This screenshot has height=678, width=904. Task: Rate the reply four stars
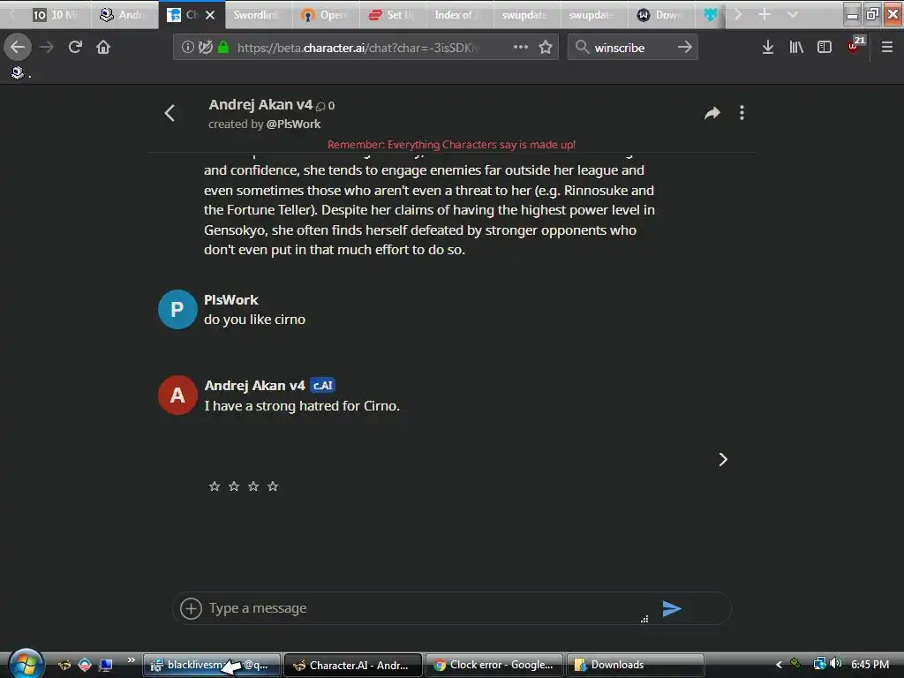(x=273, y=486)
